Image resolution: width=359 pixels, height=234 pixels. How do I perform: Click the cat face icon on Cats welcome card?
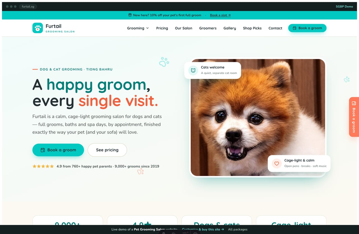point(193,71)
